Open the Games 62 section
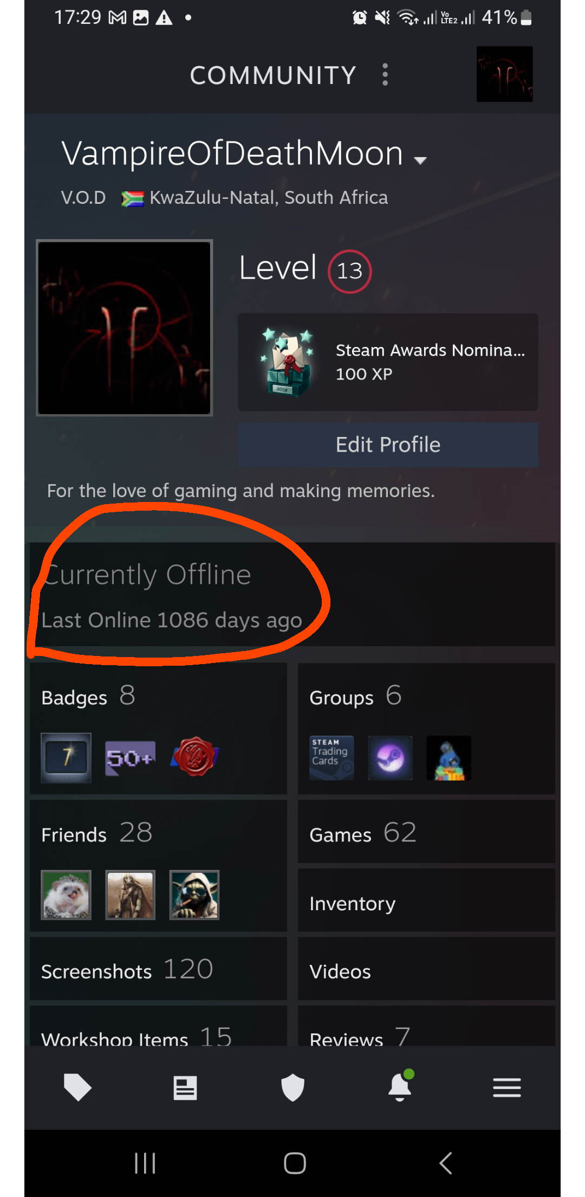Screen dimensions: 585x1197 426,832
